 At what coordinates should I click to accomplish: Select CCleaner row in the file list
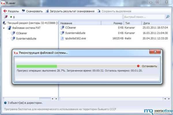(114, 28)
